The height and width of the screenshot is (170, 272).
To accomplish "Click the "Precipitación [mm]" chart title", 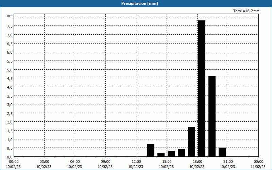I will click(x=140, y=3).
